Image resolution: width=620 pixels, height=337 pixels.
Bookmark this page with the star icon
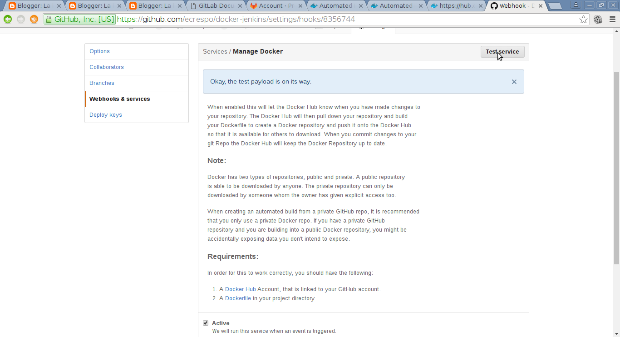pos(583,20)
